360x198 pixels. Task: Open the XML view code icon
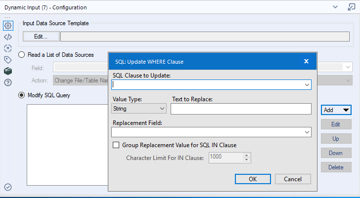[8, 37]
